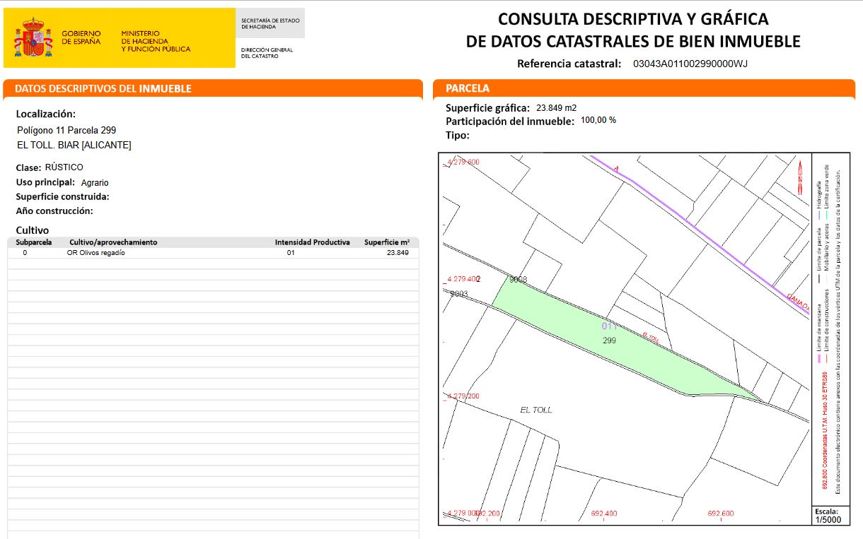
Task: Click the 'Superficie gráfica:' label
Action: pos(487,108)
